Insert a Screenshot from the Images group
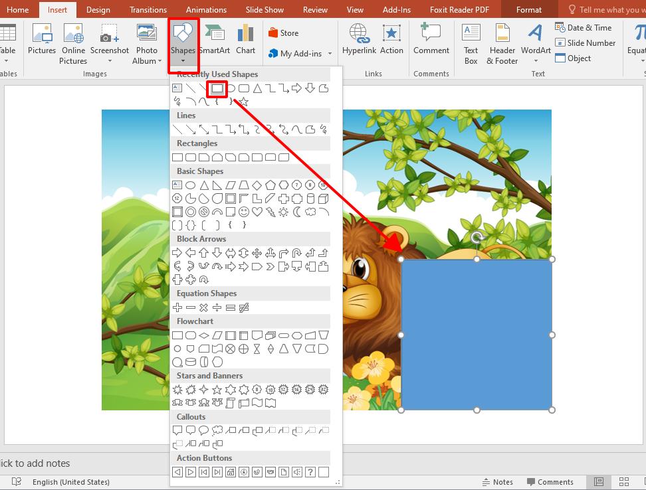This screenshot has height=490, width=646. 109,40
